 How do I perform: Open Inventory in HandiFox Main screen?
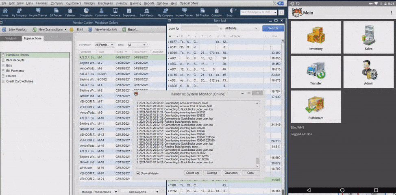pyautogui.click(x=315, y=37)
